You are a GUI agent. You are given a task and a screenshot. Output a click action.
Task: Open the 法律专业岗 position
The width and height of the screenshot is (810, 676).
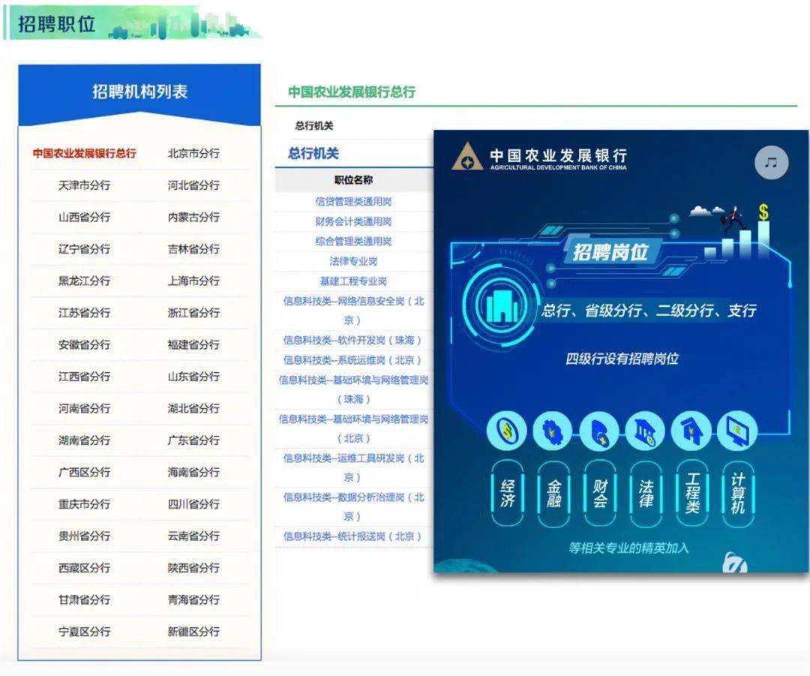point(353,261)
